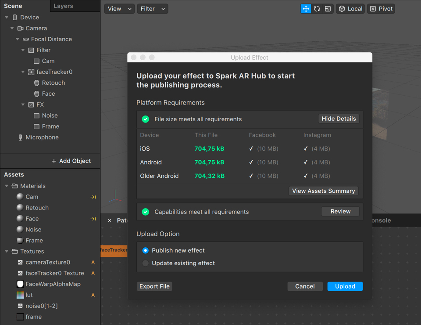
Task: Click the Frame rectangle icon in scene
Action: coord(36,126)
